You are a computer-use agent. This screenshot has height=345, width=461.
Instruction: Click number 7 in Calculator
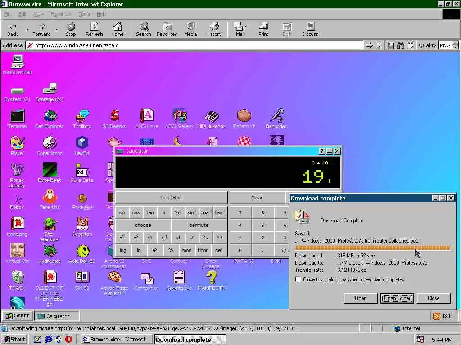pos(240,212)
